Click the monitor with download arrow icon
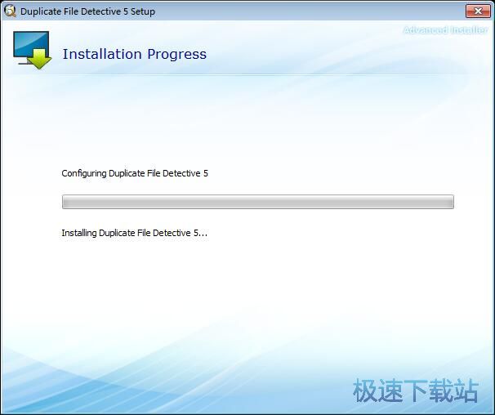Image resolution: width=495 pixels, height=415 pixels. pyautogui.click(x=32, y=50)
